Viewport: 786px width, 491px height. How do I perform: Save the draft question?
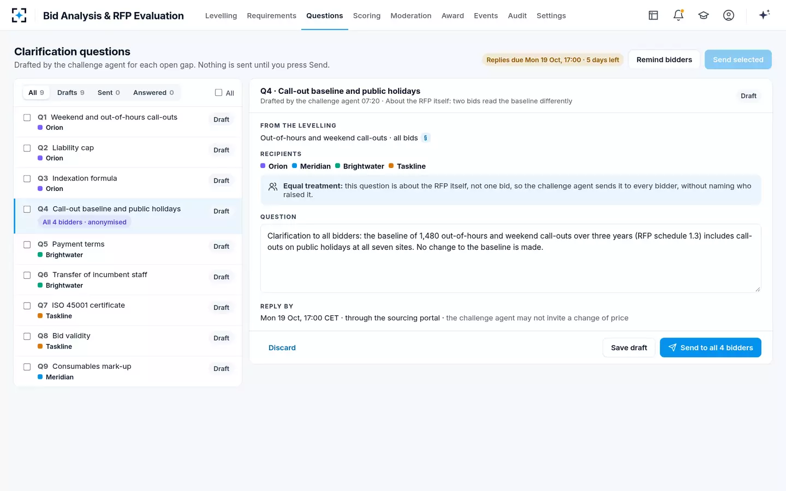click(629, 348)
